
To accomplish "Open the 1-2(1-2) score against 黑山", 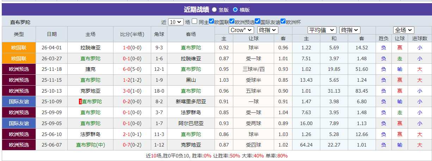I will click(x=132, y=80).
